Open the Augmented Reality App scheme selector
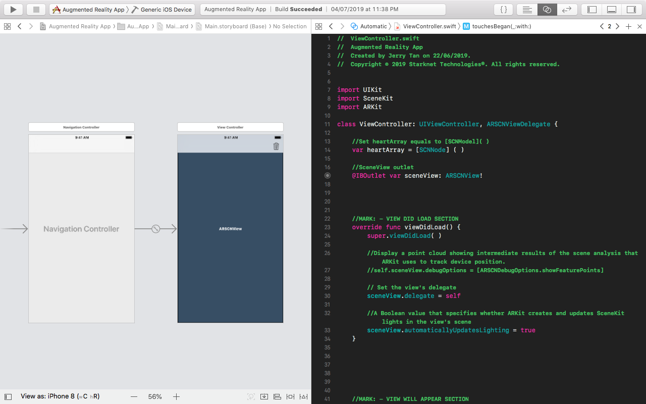 (x=88, y=10)
